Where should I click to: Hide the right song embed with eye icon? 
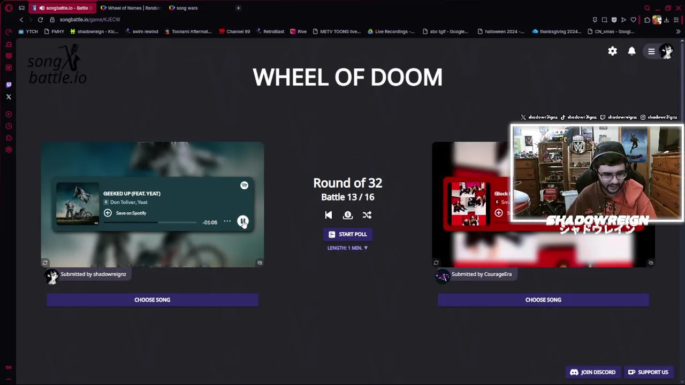[x=651, y=263]
